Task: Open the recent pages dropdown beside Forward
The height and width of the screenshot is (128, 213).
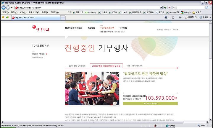Action: click(12, 8)
